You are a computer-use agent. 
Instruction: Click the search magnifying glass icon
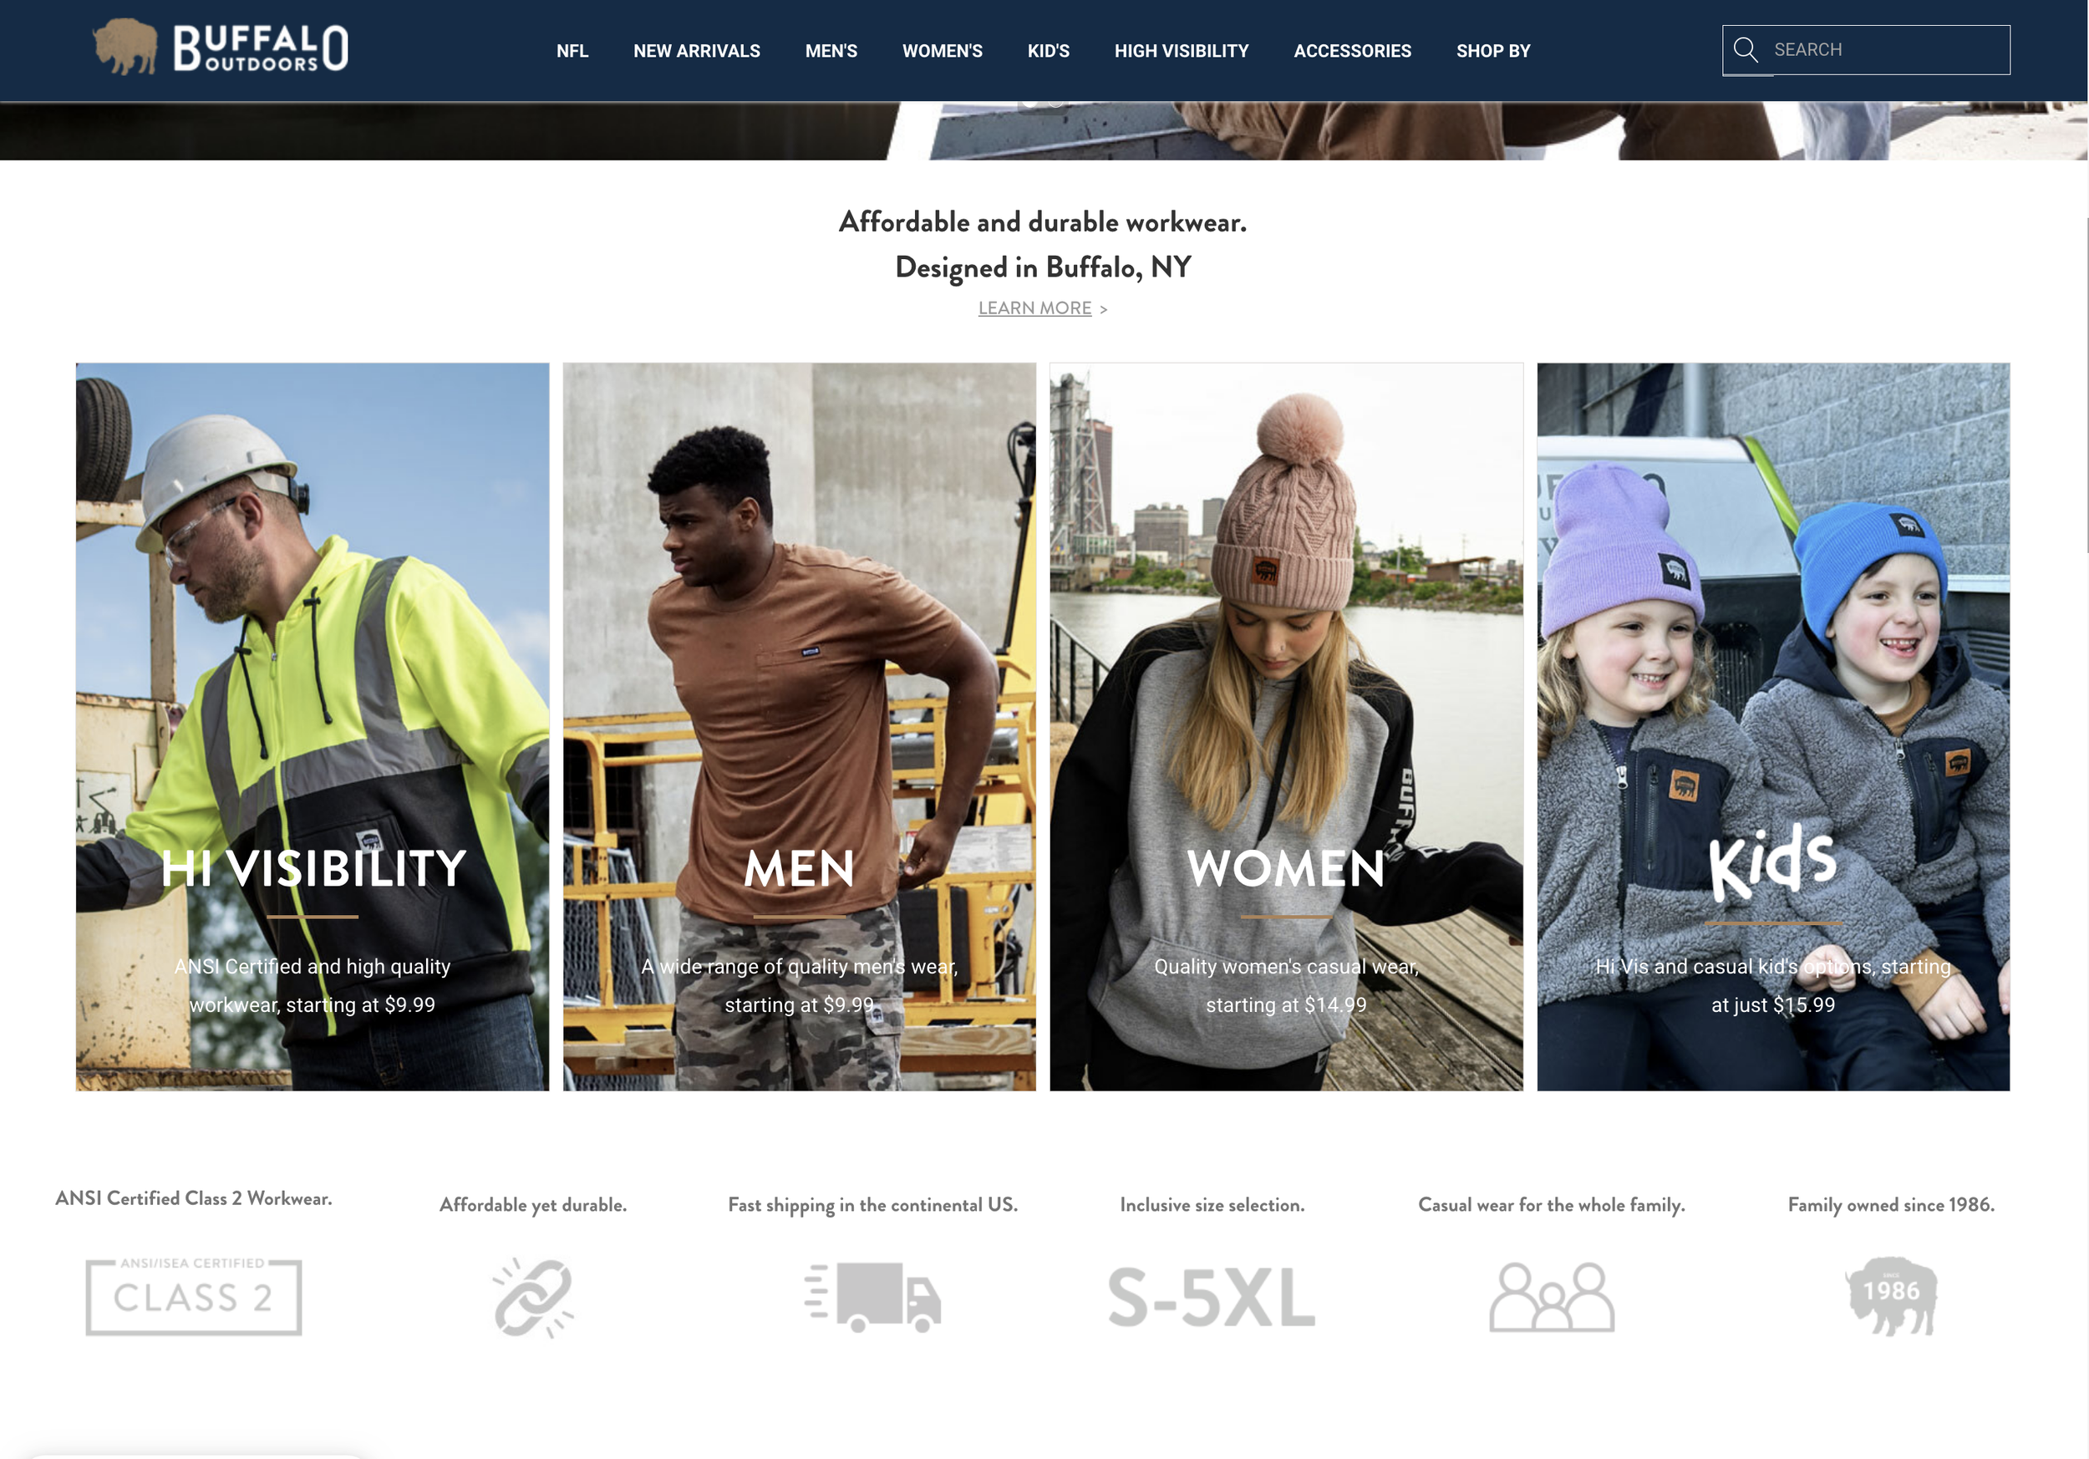(1744, 49)
